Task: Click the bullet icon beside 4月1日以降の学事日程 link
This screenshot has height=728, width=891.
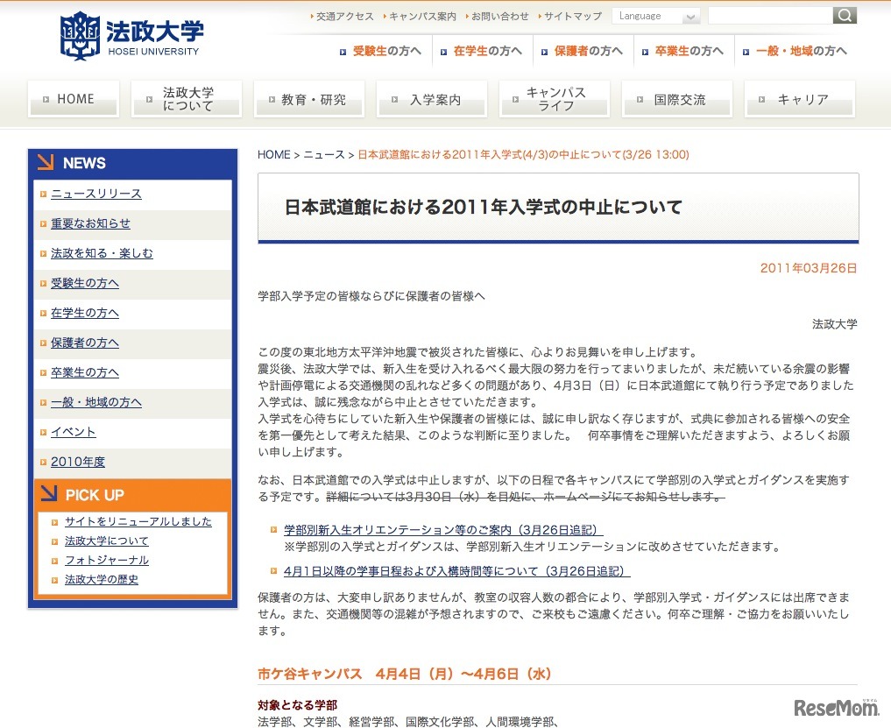Action: click(273, 570)
